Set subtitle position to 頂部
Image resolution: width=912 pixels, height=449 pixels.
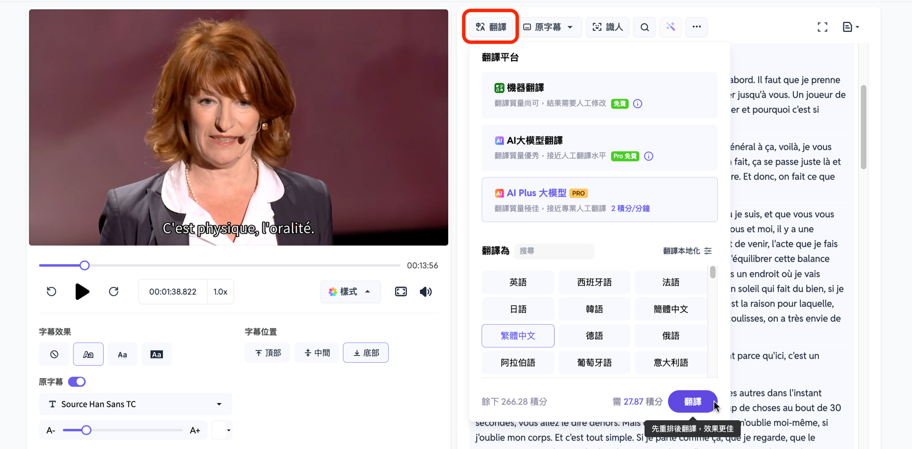268,353
